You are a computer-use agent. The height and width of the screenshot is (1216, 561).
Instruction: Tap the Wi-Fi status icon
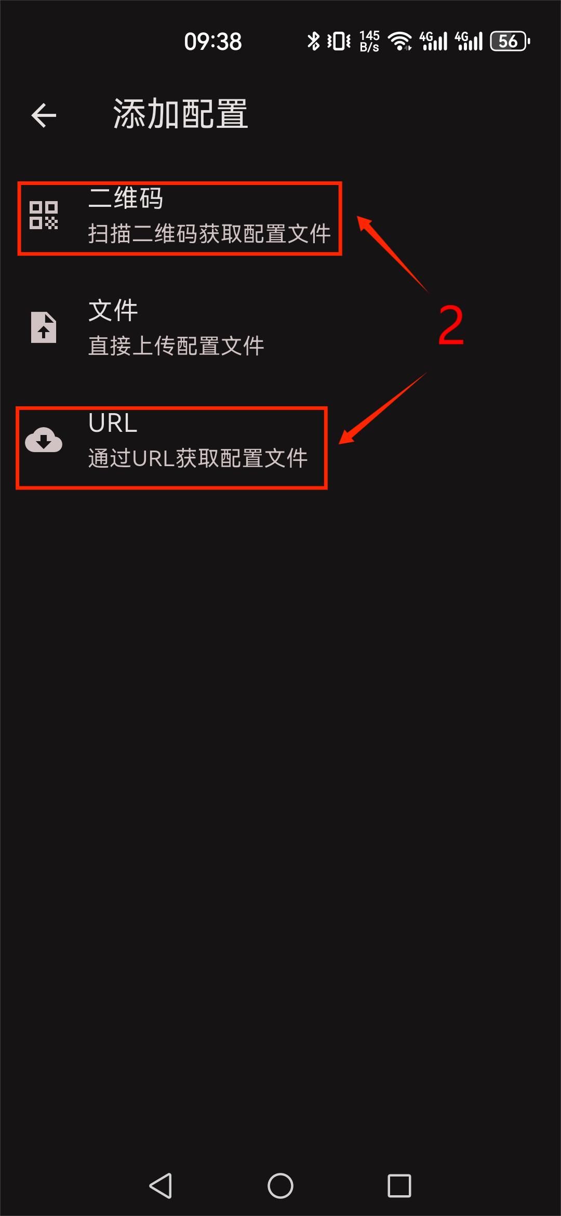point(400,41)
